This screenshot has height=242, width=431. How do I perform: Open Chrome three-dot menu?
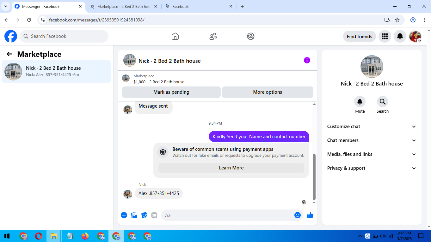point(424,20)
